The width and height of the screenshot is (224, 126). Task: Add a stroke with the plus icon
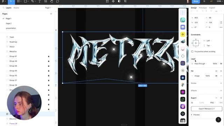[x=221, y=83]
